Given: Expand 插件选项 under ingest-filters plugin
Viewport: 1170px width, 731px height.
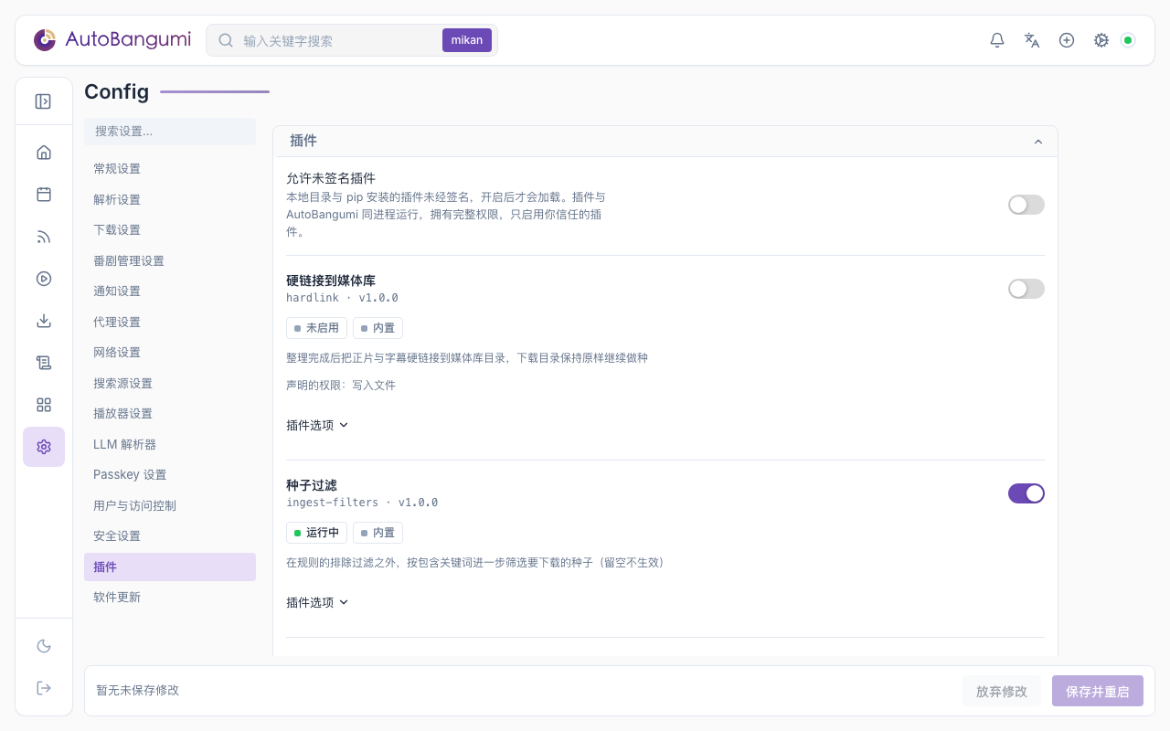Looking at the screenshot, I should coord(317,602).
